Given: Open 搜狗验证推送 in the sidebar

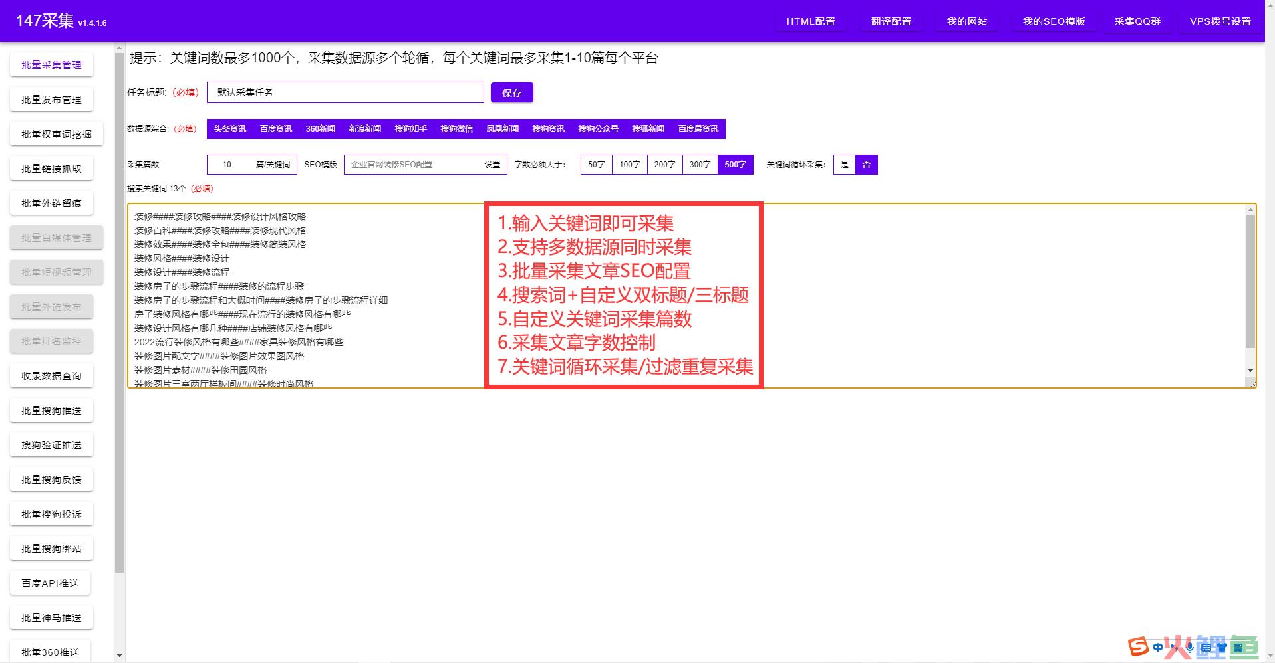Looking at the screenshot, I should pos(51,445).
